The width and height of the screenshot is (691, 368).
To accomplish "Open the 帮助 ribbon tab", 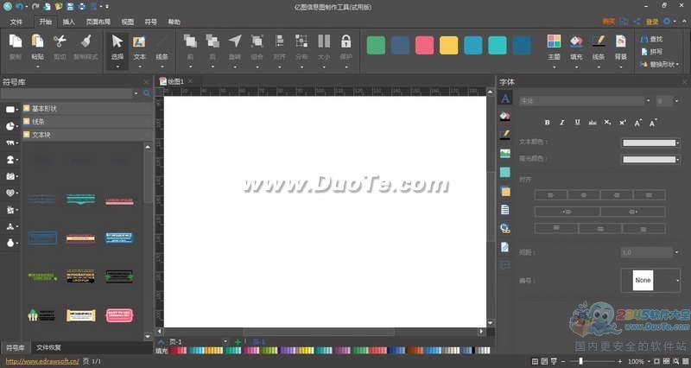I will (174, 22).
